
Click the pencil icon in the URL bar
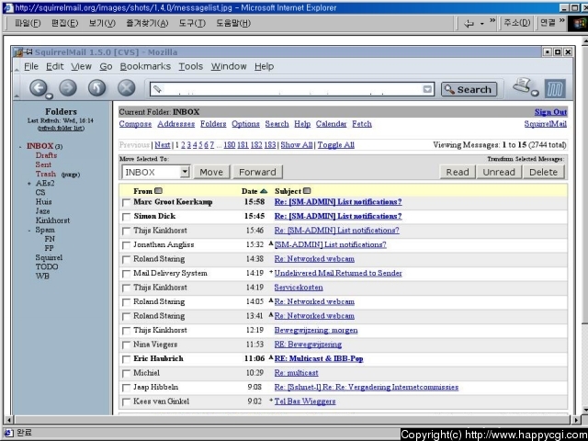point(158,89)
